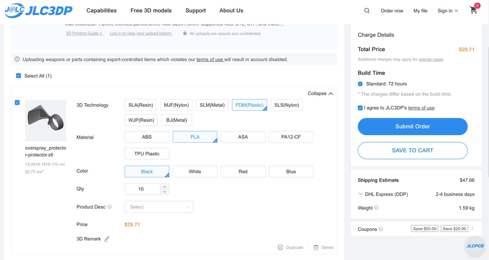Image resolution: width=489 pixels, height=260 pixels.
Task: Choose MJF(Nylon) technology
Action: [176, 105]
